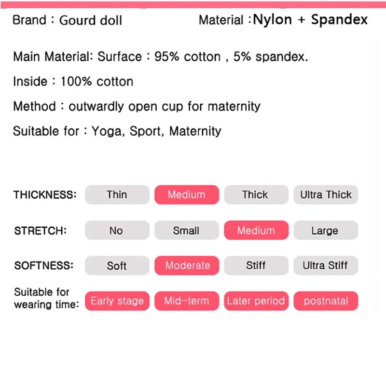Toggle the Later period pill

coord(256,301)
